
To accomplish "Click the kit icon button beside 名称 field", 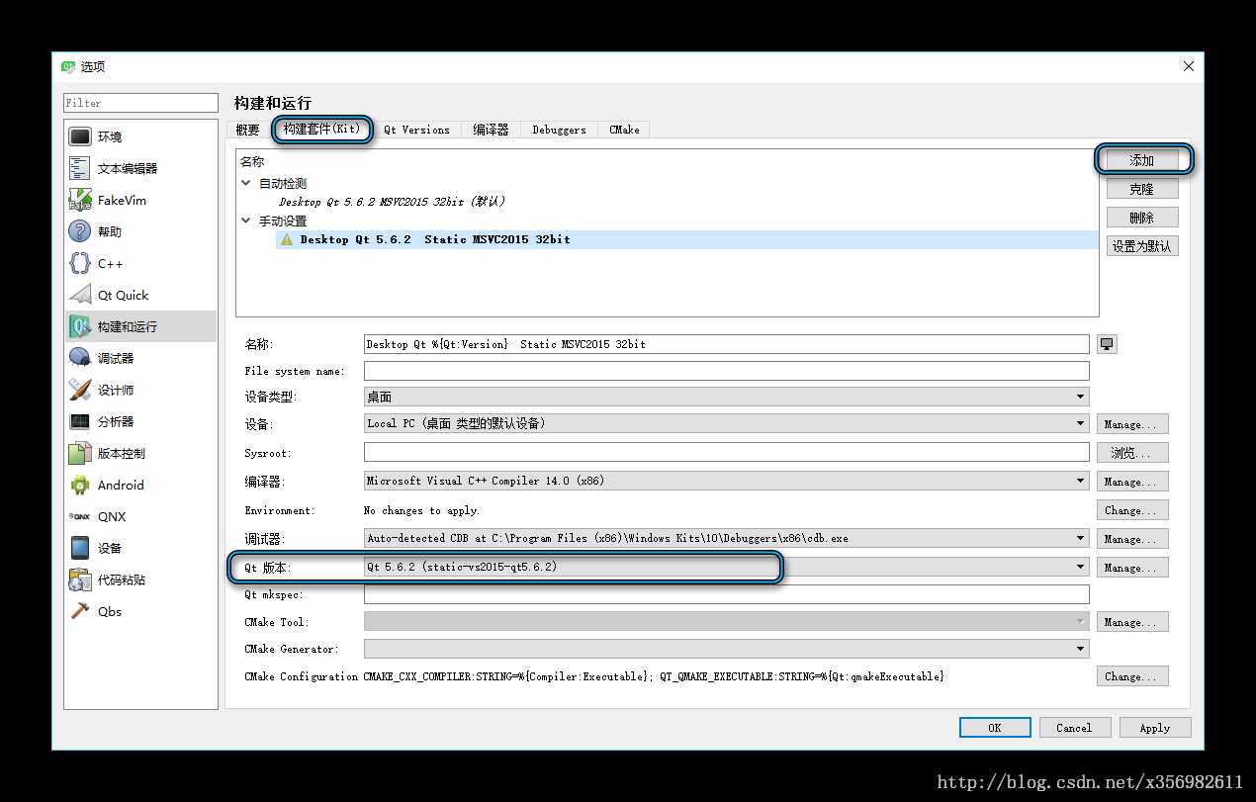I will [x=1107, y=344].
